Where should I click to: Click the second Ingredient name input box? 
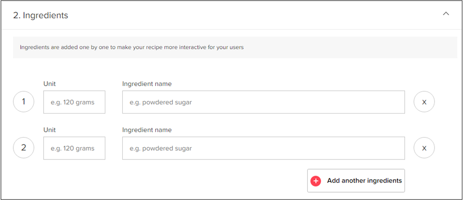pyautogui.click(x=263, y=148)
